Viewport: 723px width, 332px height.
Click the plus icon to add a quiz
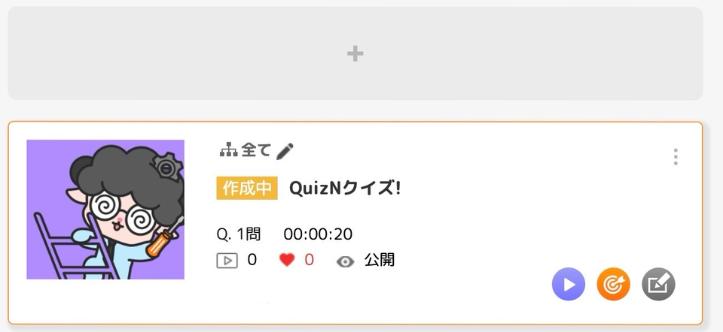pos(355,54)
